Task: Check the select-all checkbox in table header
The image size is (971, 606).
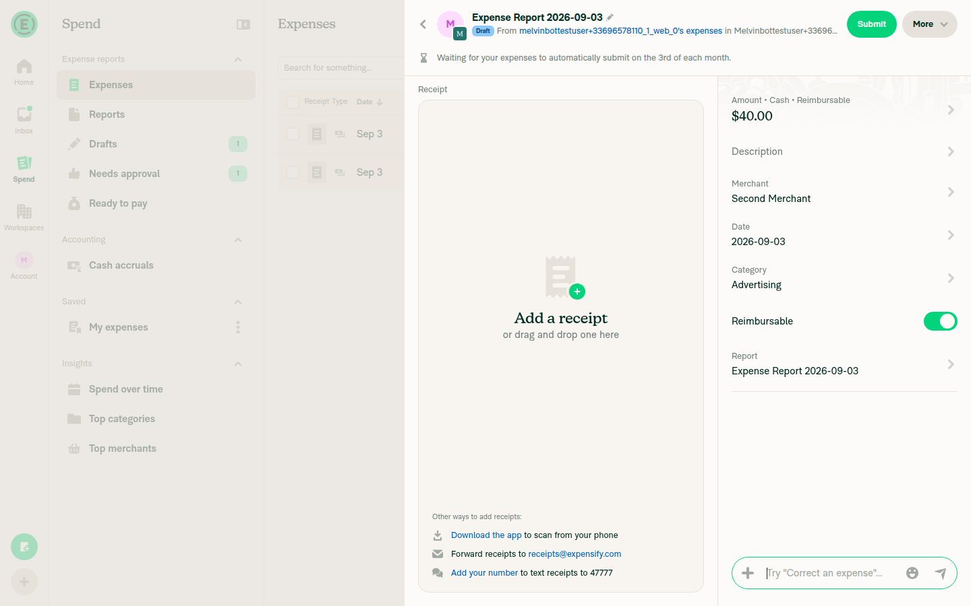Action: 293,102
